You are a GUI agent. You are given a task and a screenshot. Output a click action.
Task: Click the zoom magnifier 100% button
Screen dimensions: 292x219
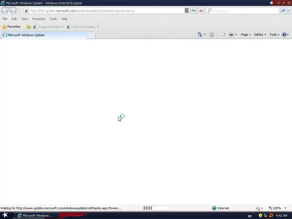click(275, 208)
